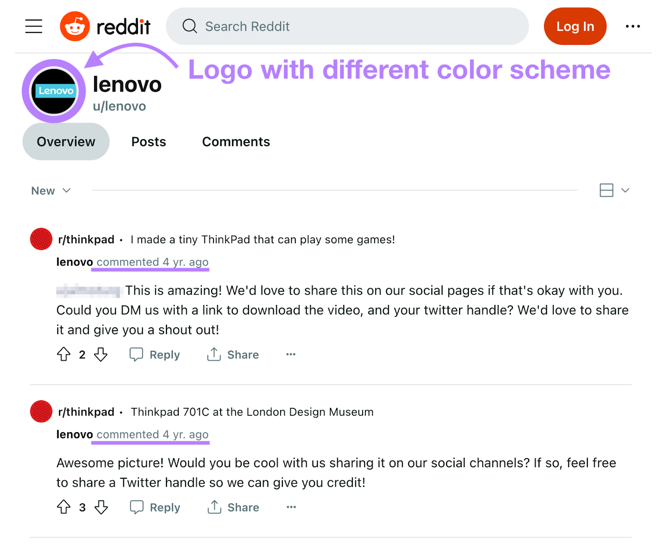Upvote lenovo's first comment
This screenshot has width=657, height=551.
tap(64, 354)
